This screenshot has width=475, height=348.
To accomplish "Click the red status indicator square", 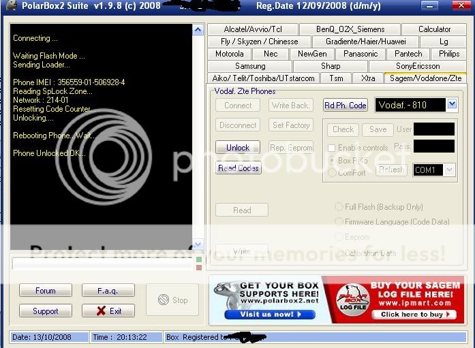I will (199, 268).
